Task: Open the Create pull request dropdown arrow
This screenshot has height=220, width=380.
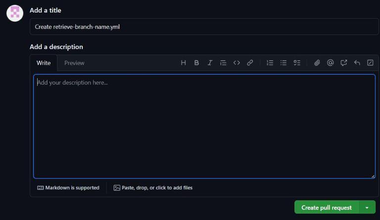Action: [x=367, y=208]
